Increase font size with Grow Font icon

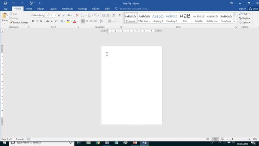(59, 15)
